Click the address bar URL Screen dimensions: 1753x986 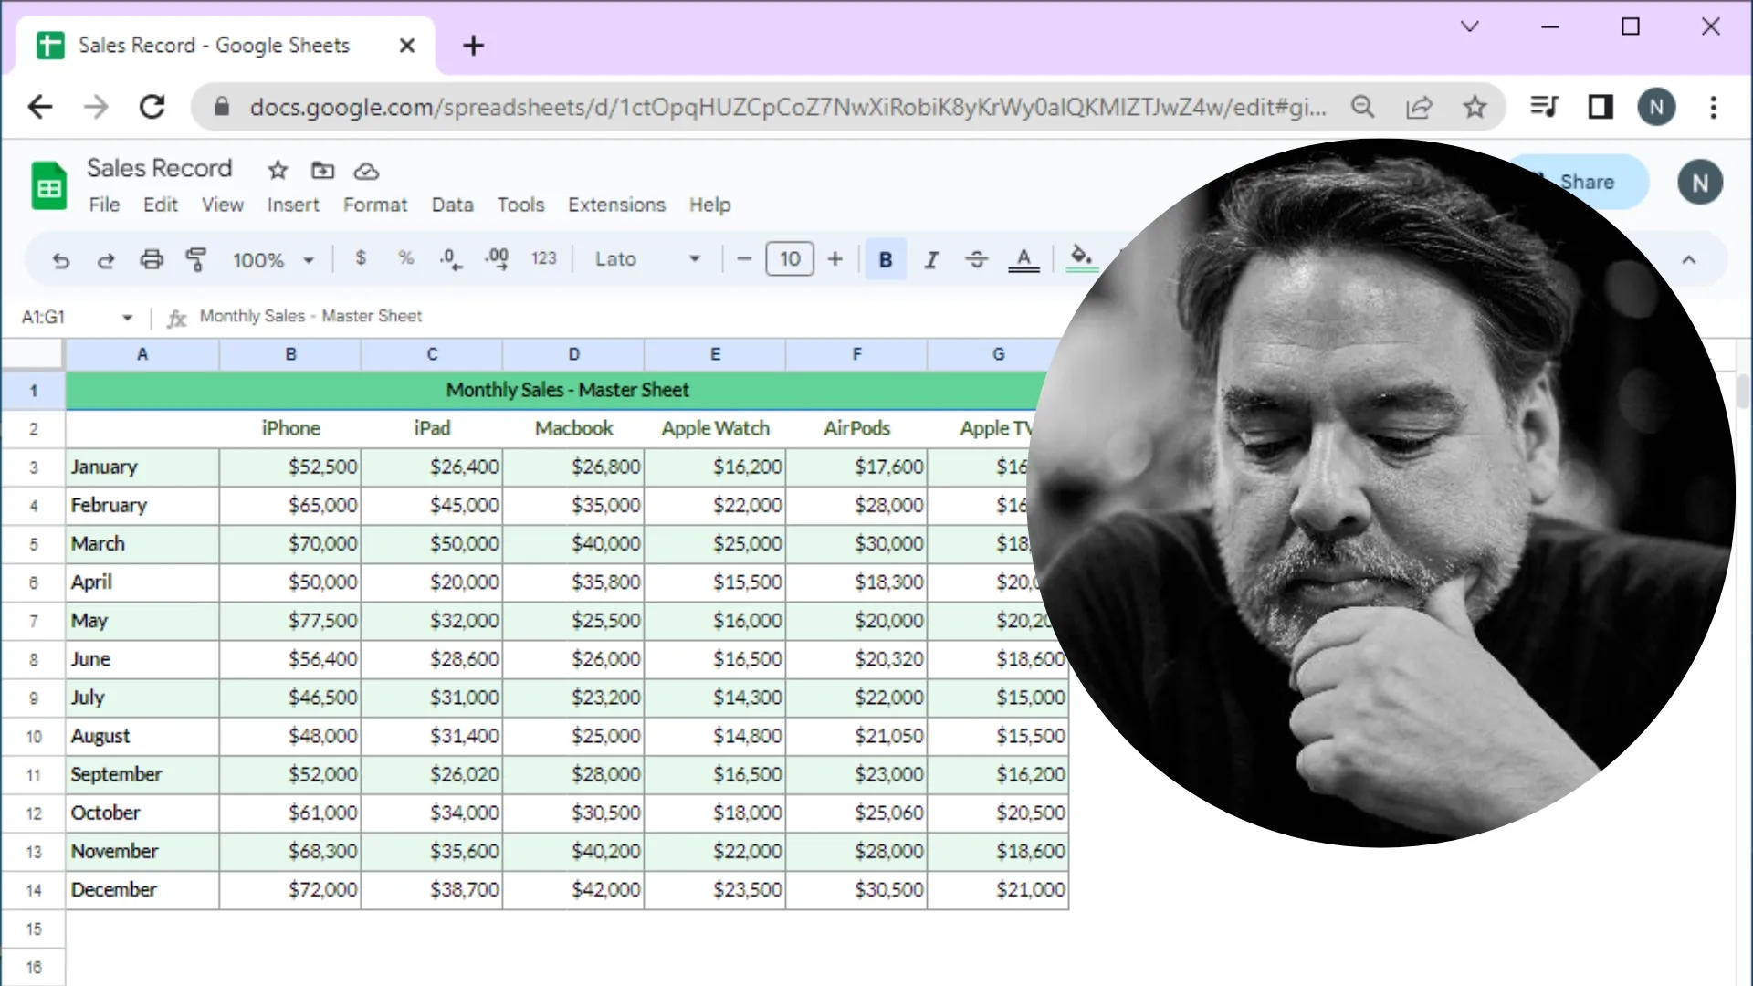point(788,107)
